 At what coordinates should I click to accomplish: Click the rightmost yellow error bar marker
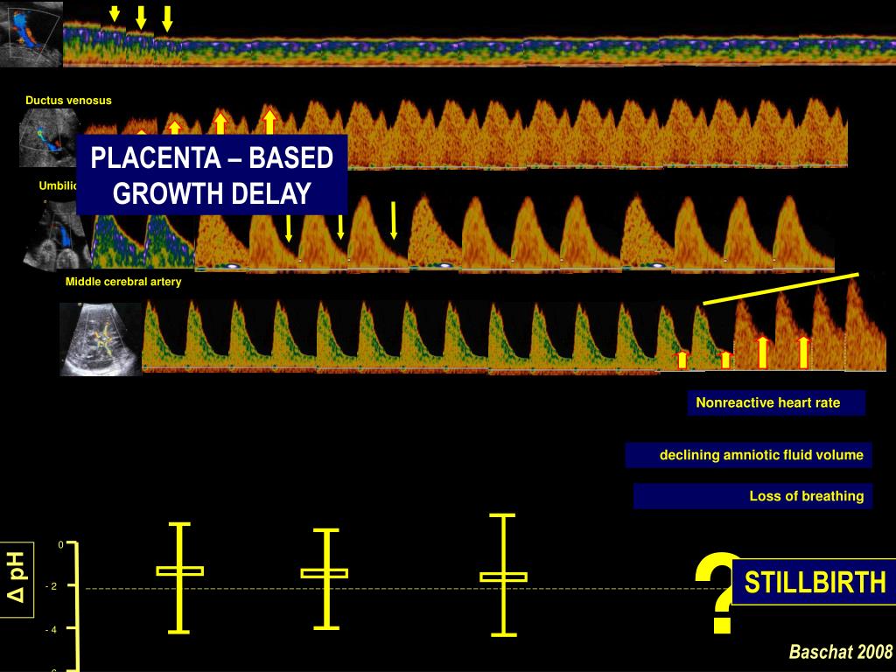[503, 574]
